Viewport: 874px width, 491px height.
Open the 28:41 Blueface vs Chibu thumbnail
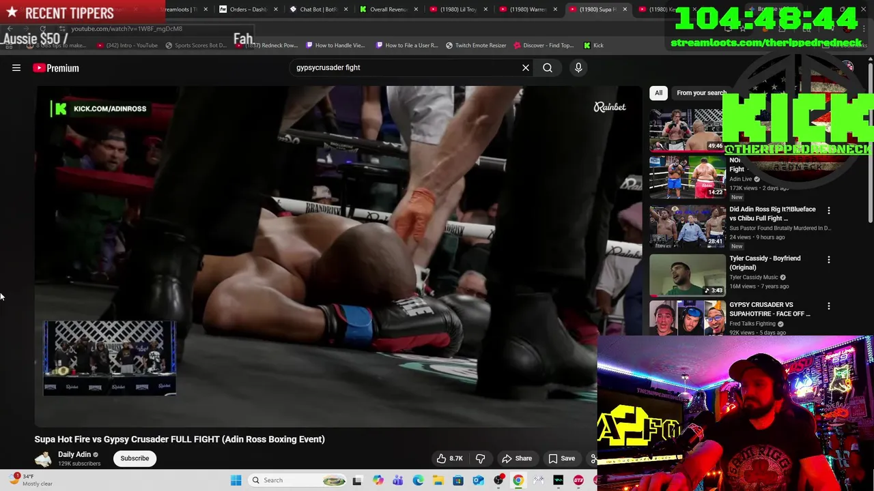(x=688, y=226)
